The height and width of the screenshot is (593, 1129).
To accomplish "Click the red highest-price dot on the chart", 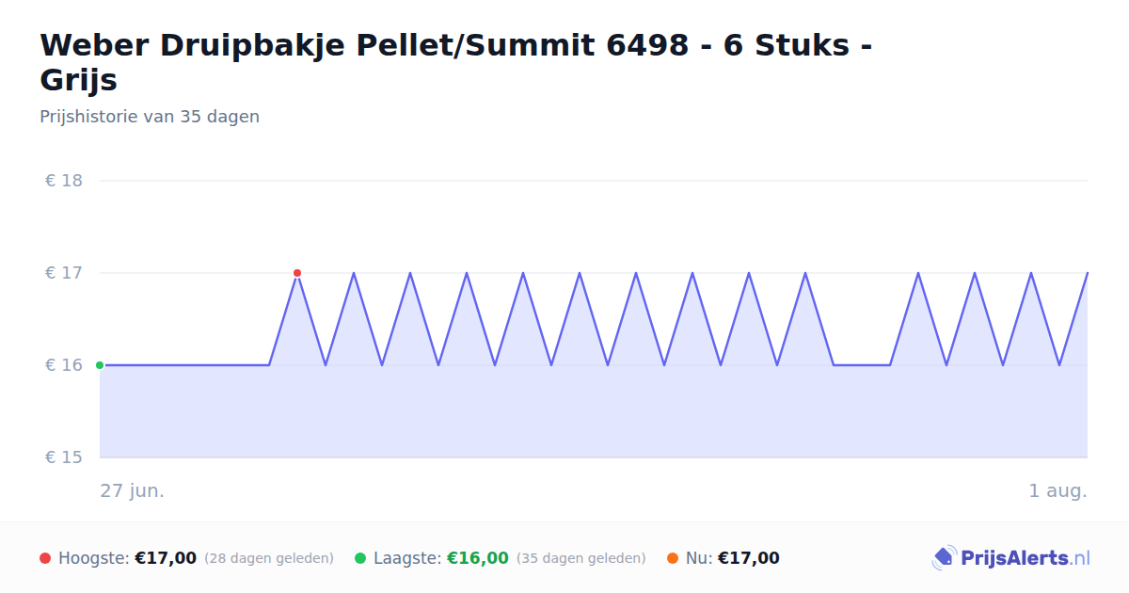I will (x=297, y=273).
